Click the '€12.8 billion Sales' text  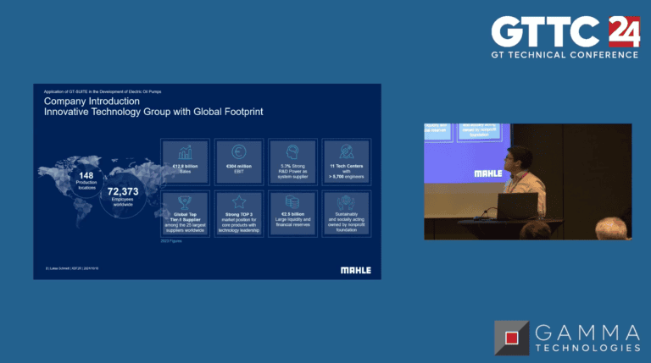tap(185, 168)
